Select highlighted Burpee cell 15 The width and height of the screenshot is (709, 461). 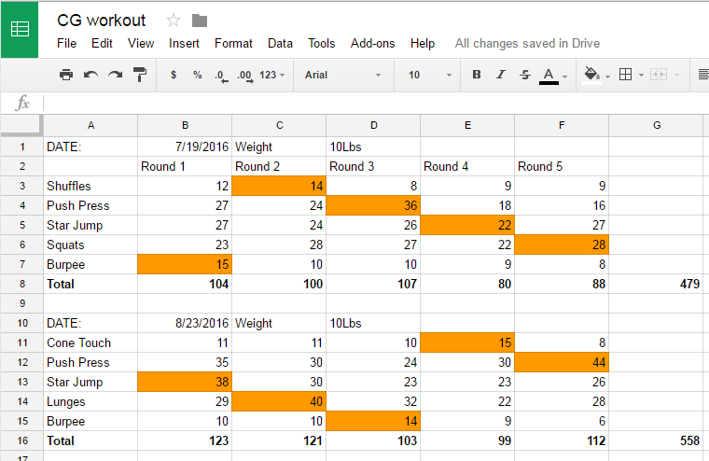(185, 264)
